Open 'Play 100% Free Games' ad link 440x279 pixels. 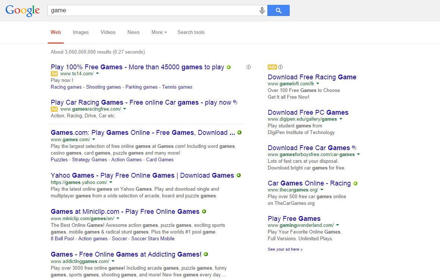click(138, 67)
